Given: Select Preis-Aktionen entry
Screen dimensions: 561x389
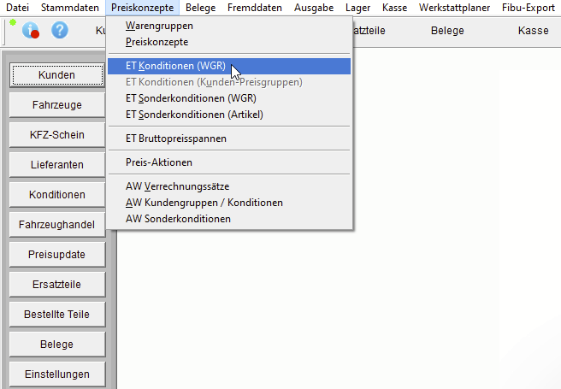Looking at the screenshot, I should pyautogui.click(x=229, y=162).
